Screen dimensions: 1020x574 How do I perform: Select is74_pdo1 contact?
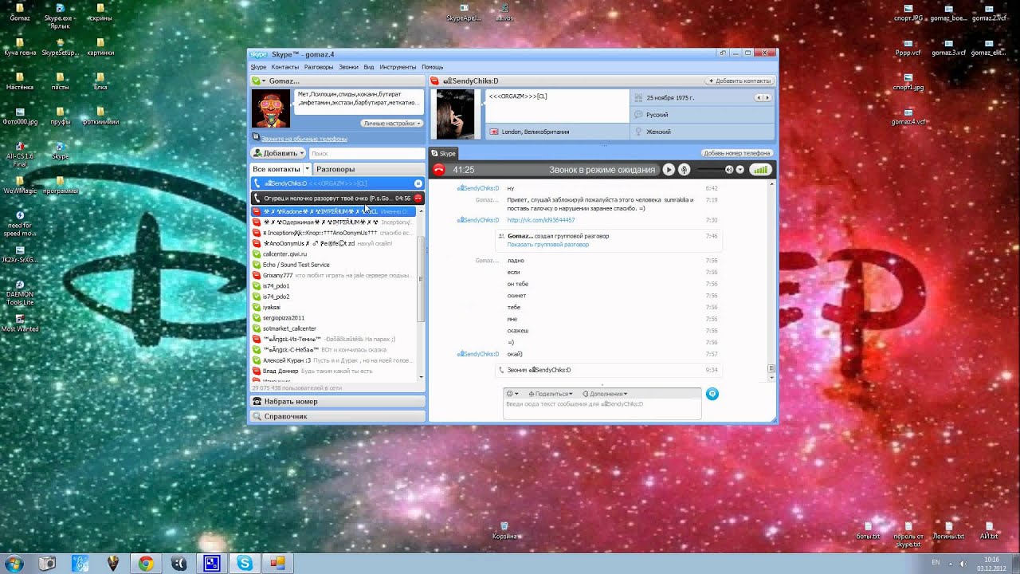pos(333,285)
